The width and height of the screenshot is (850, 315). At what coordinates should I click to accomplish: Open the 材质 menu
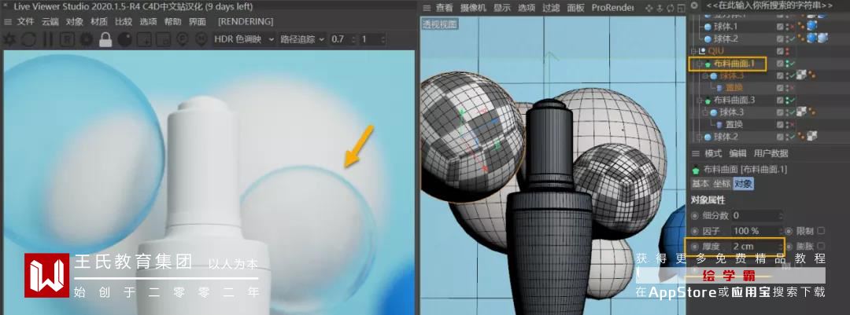[98, 22]
